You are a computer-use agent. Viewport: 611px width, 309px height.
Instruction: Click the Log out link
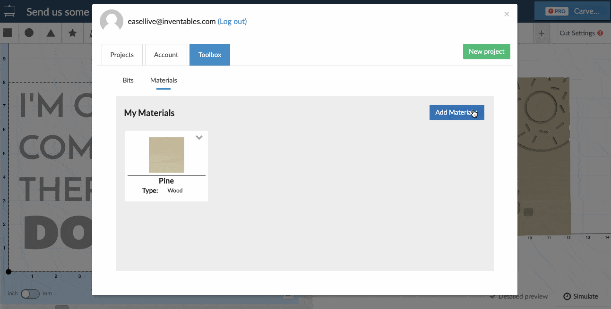tap(232, 21)
